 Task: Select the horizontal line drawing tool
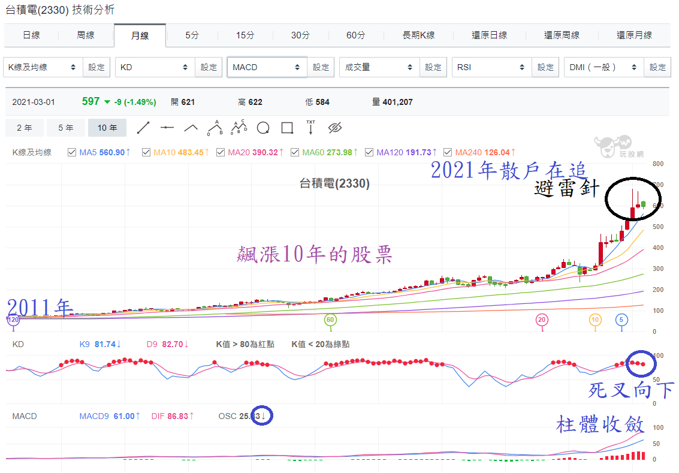167,128
